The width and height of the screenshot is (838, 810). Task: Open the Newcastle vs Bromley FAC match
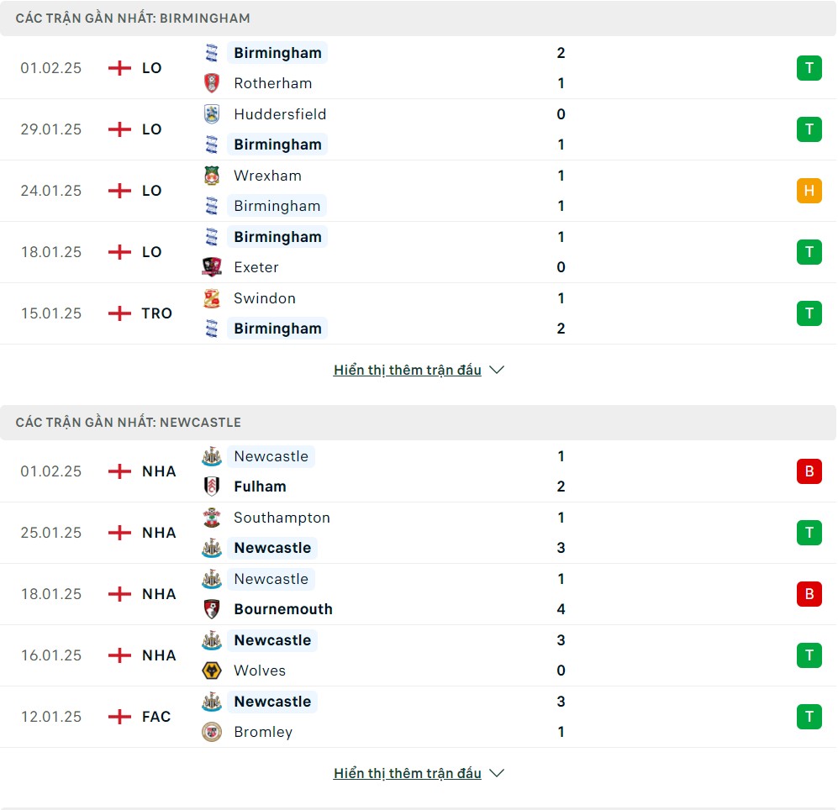pyautogui.click(x=418, y=717)
